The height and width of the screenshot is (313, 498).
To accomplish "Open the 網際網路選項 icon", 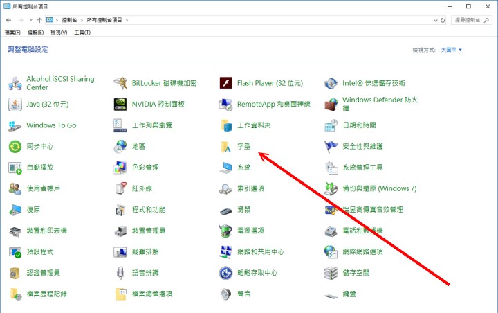I will [x=331, y=252].
